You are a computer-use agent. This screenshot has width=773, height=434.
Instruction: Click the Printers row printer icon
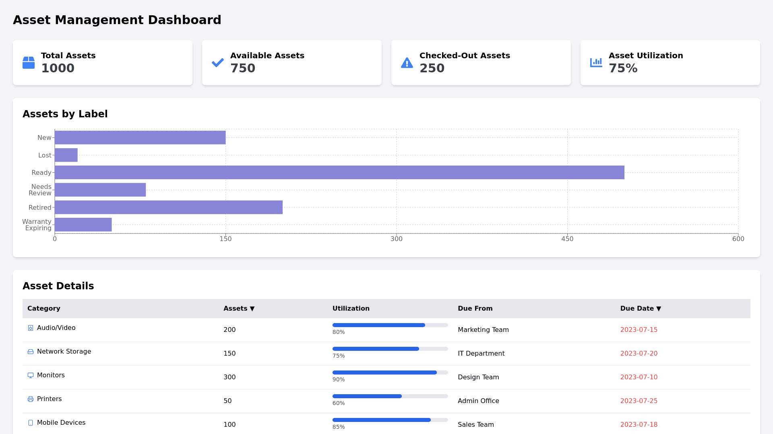(31, 399)
